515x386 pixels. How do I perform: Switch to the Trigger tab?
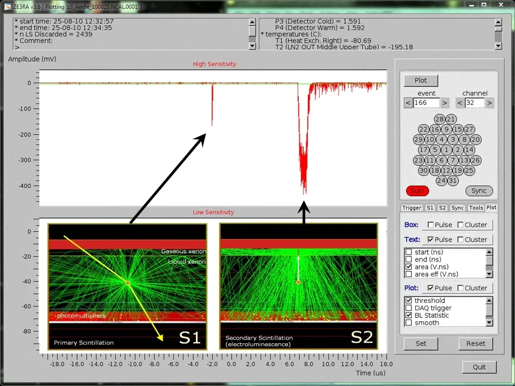tap(411, 208)
